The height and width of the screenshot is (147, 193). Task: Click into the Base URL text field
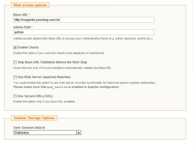(84, 20)
